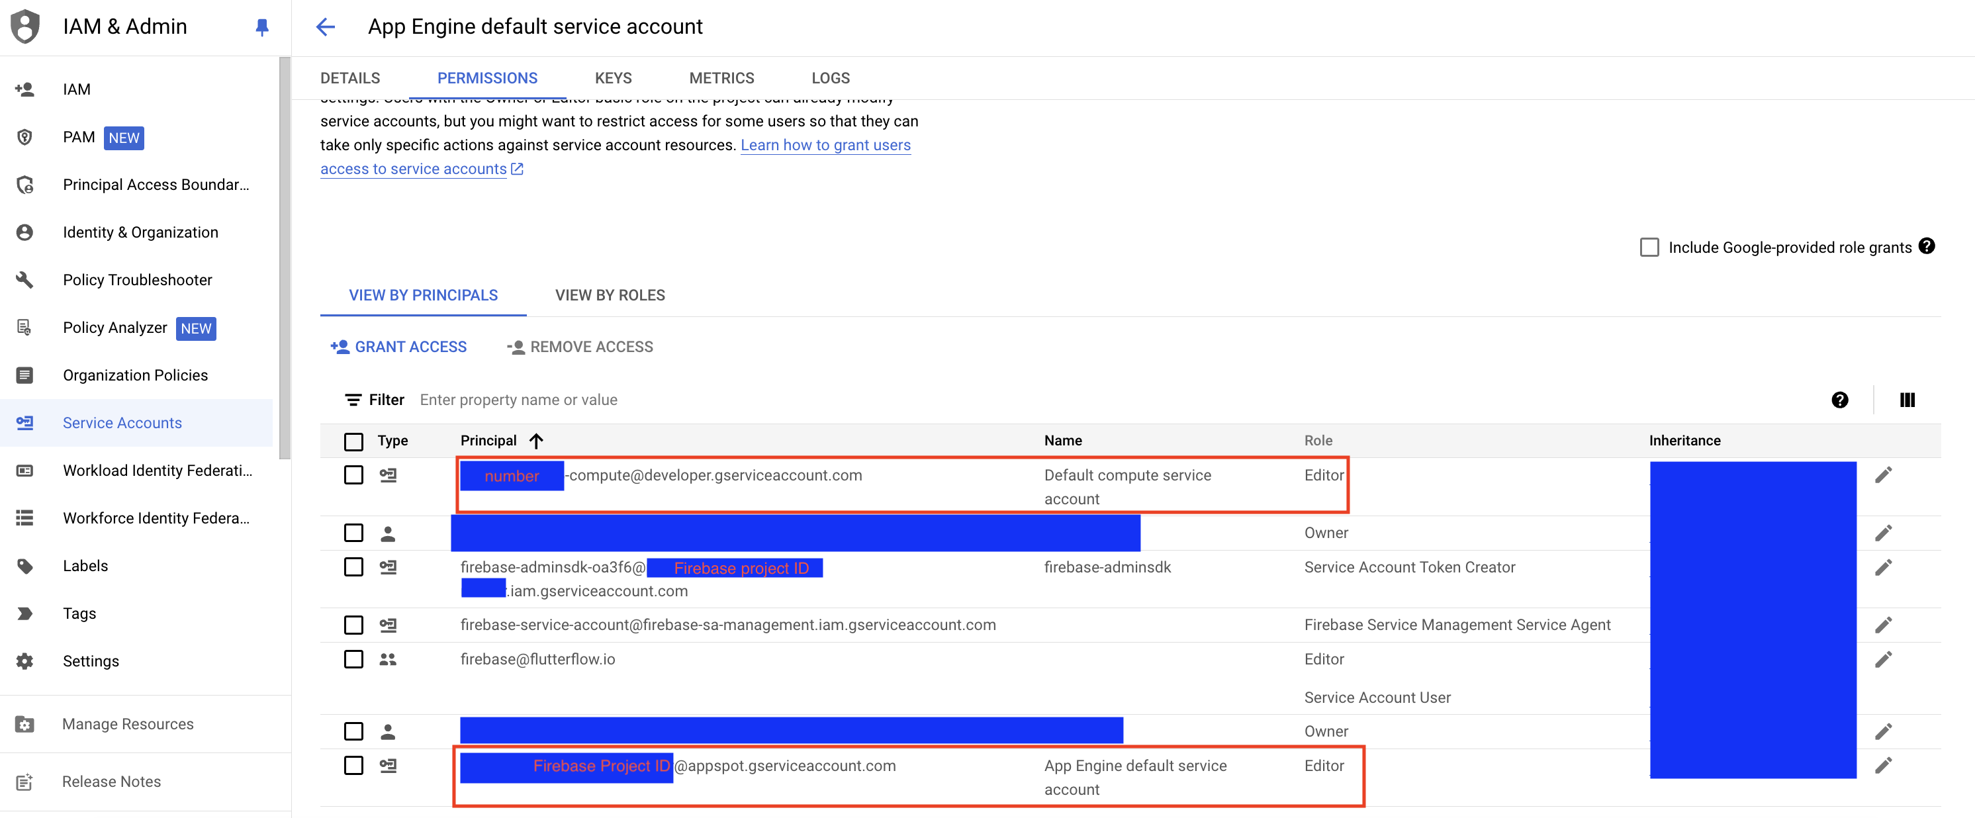
Task: Enable Include Google-provided role grants checkbox
Action: tap(1649, 247)
